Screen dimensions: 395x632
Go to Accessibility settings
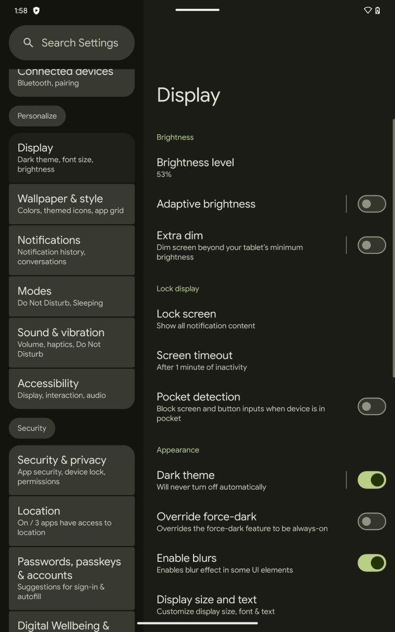72,389
